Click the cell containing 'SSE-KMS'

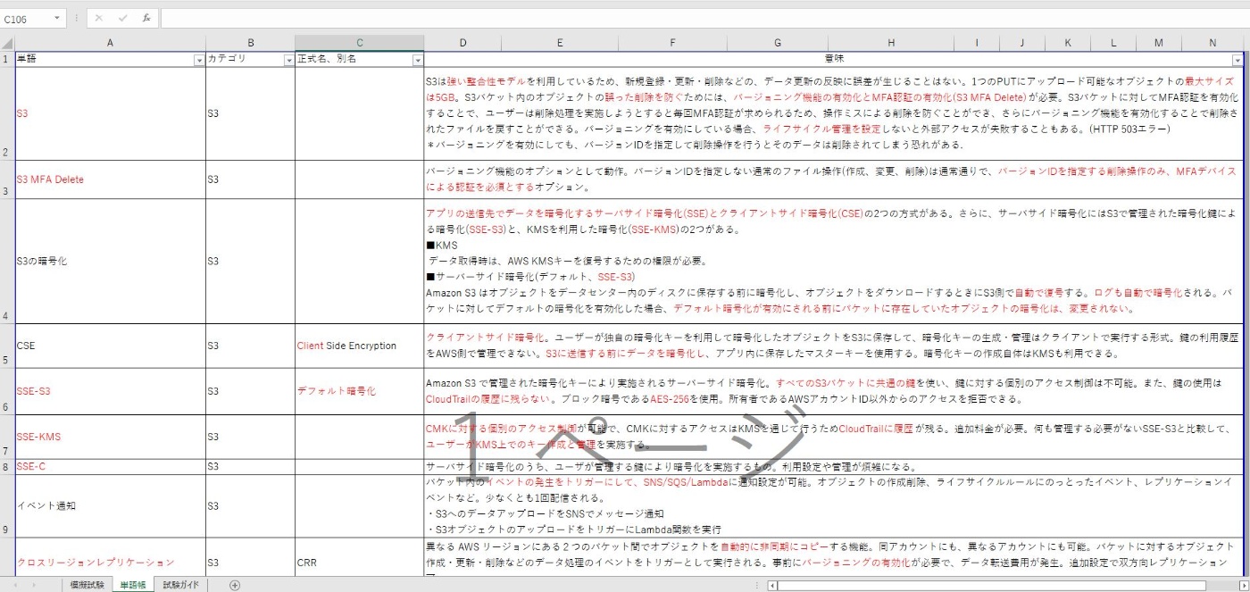click(110, 437)
